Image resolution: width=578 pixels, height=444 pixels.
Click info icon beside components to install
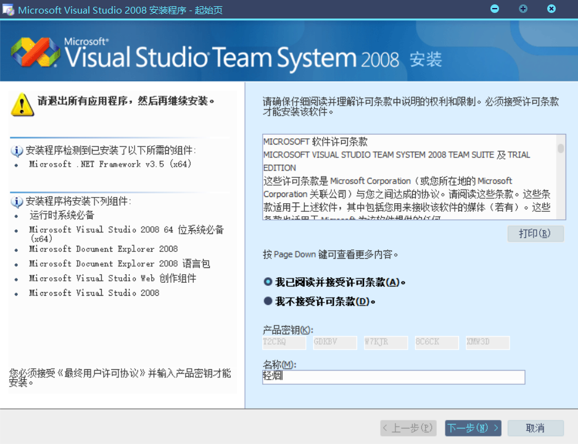tap(17, 202)
